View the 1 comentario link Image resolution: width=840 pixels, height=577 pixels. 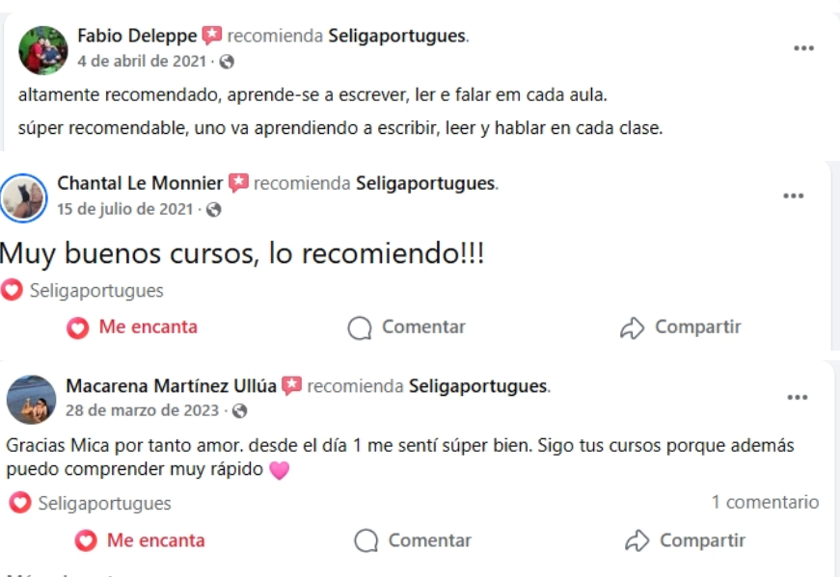click(x=765, y=502)
